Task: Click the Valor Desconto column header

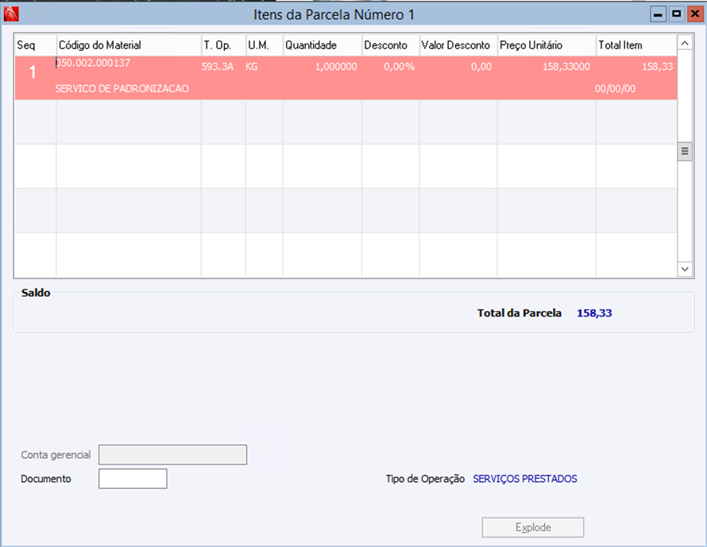Action: pos(458,45)
